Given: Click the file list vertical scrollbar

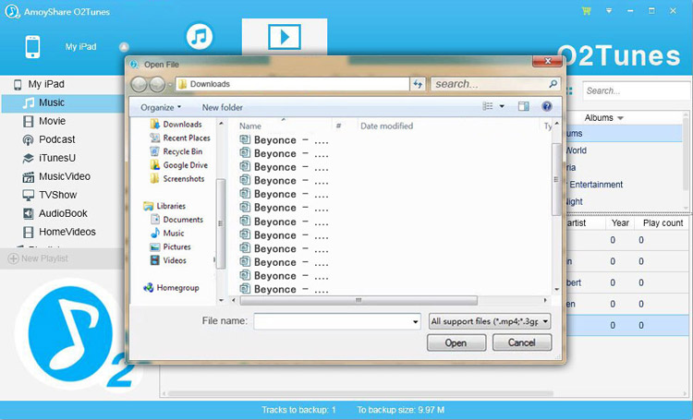Looking at the screenshot, I should 556,179.
